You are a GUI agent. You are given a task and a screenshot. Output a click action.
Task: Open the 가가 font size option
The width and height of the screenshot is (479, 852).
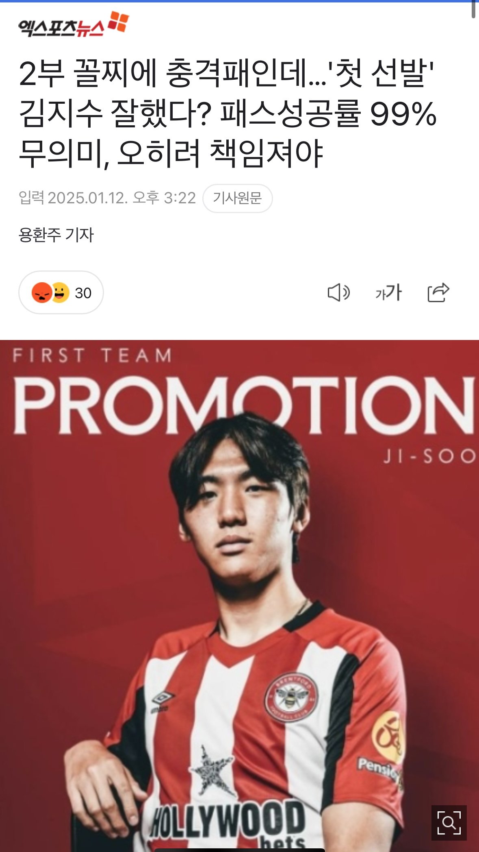click(388, 292)
